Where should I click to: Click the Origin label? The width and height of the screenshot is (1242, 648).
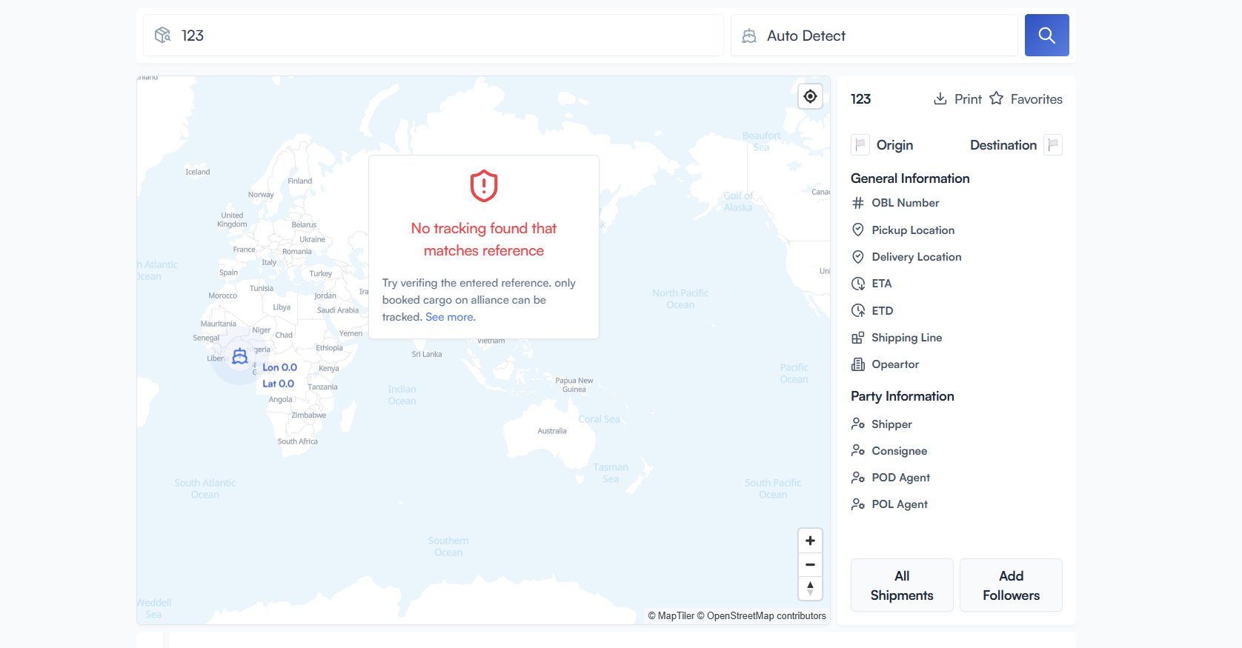tap(894, 145)
